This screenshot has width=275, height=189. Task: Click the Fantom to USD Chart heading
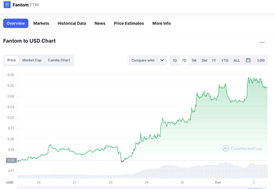click(x=29, y=41)
